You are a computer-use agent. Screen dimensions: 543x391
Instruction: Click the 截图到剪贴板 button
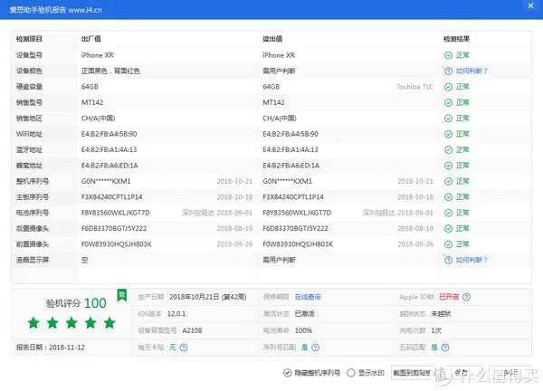[412, 373]
